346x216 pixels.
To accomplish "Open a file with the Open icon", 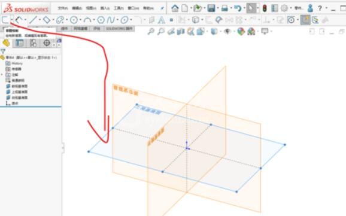I will [198, 8].
